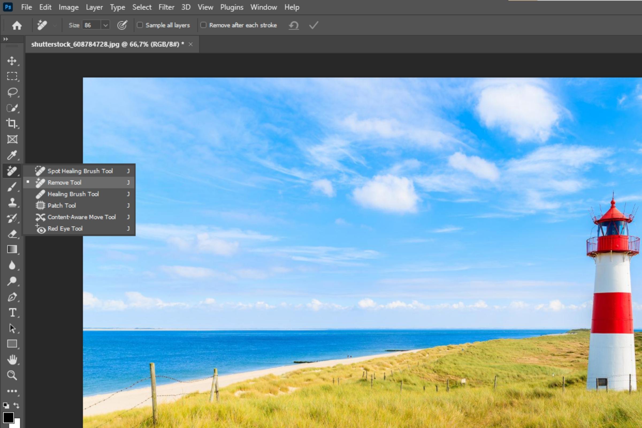Select the Clone Stamp tool
This screenshot has height=428, width=642.
(x=12, y=202)
